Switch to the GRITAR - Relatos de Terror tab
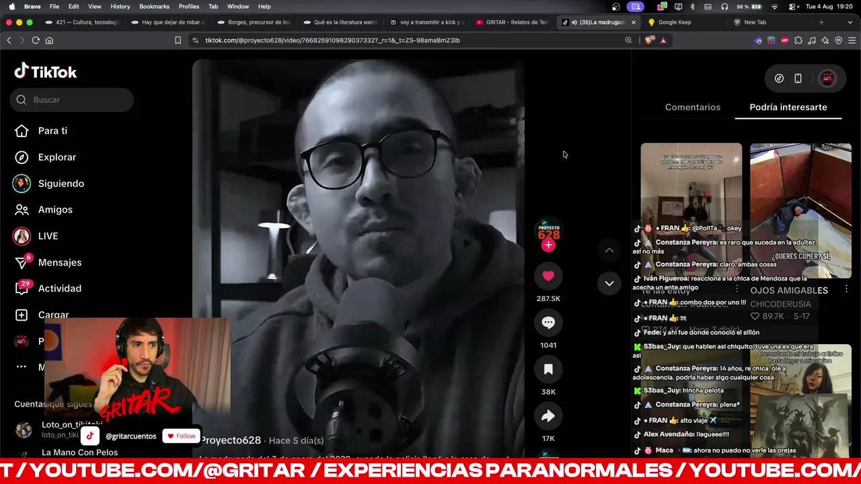The height and width of the screenshot is (484, 861). tap(513, 22)
